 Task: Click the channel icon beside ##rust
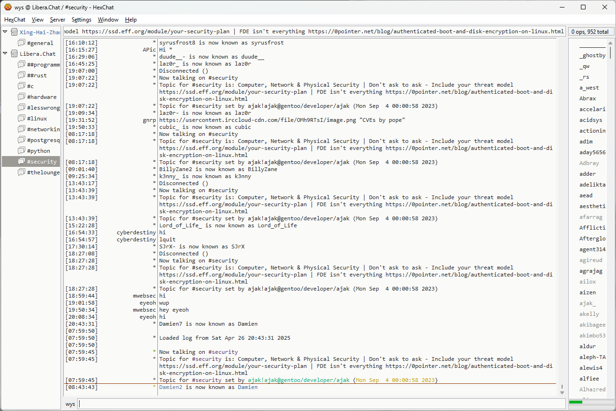coord(21,75)
